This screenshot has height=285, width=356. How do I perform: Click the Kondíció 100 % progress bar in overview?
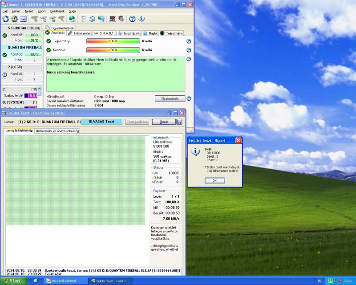coord(113,50)
